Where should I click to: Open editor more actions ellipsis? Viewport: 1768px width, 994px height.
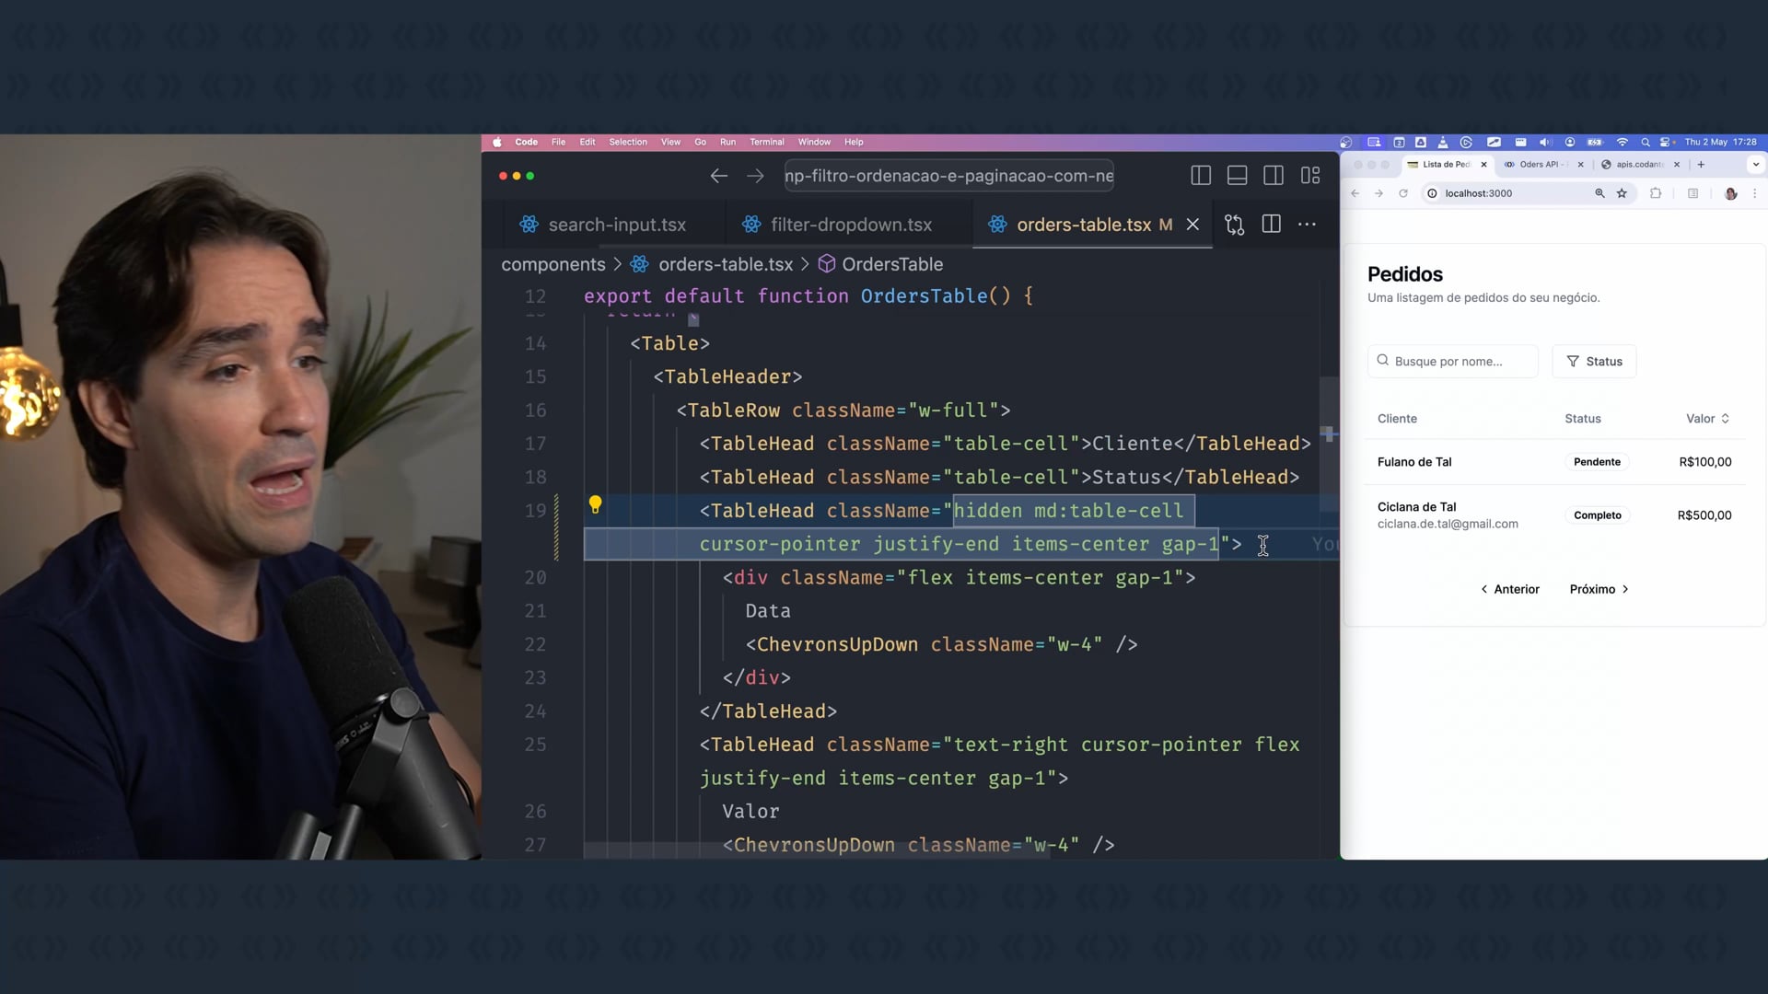pyautogui.click(x=1307, y=225)
